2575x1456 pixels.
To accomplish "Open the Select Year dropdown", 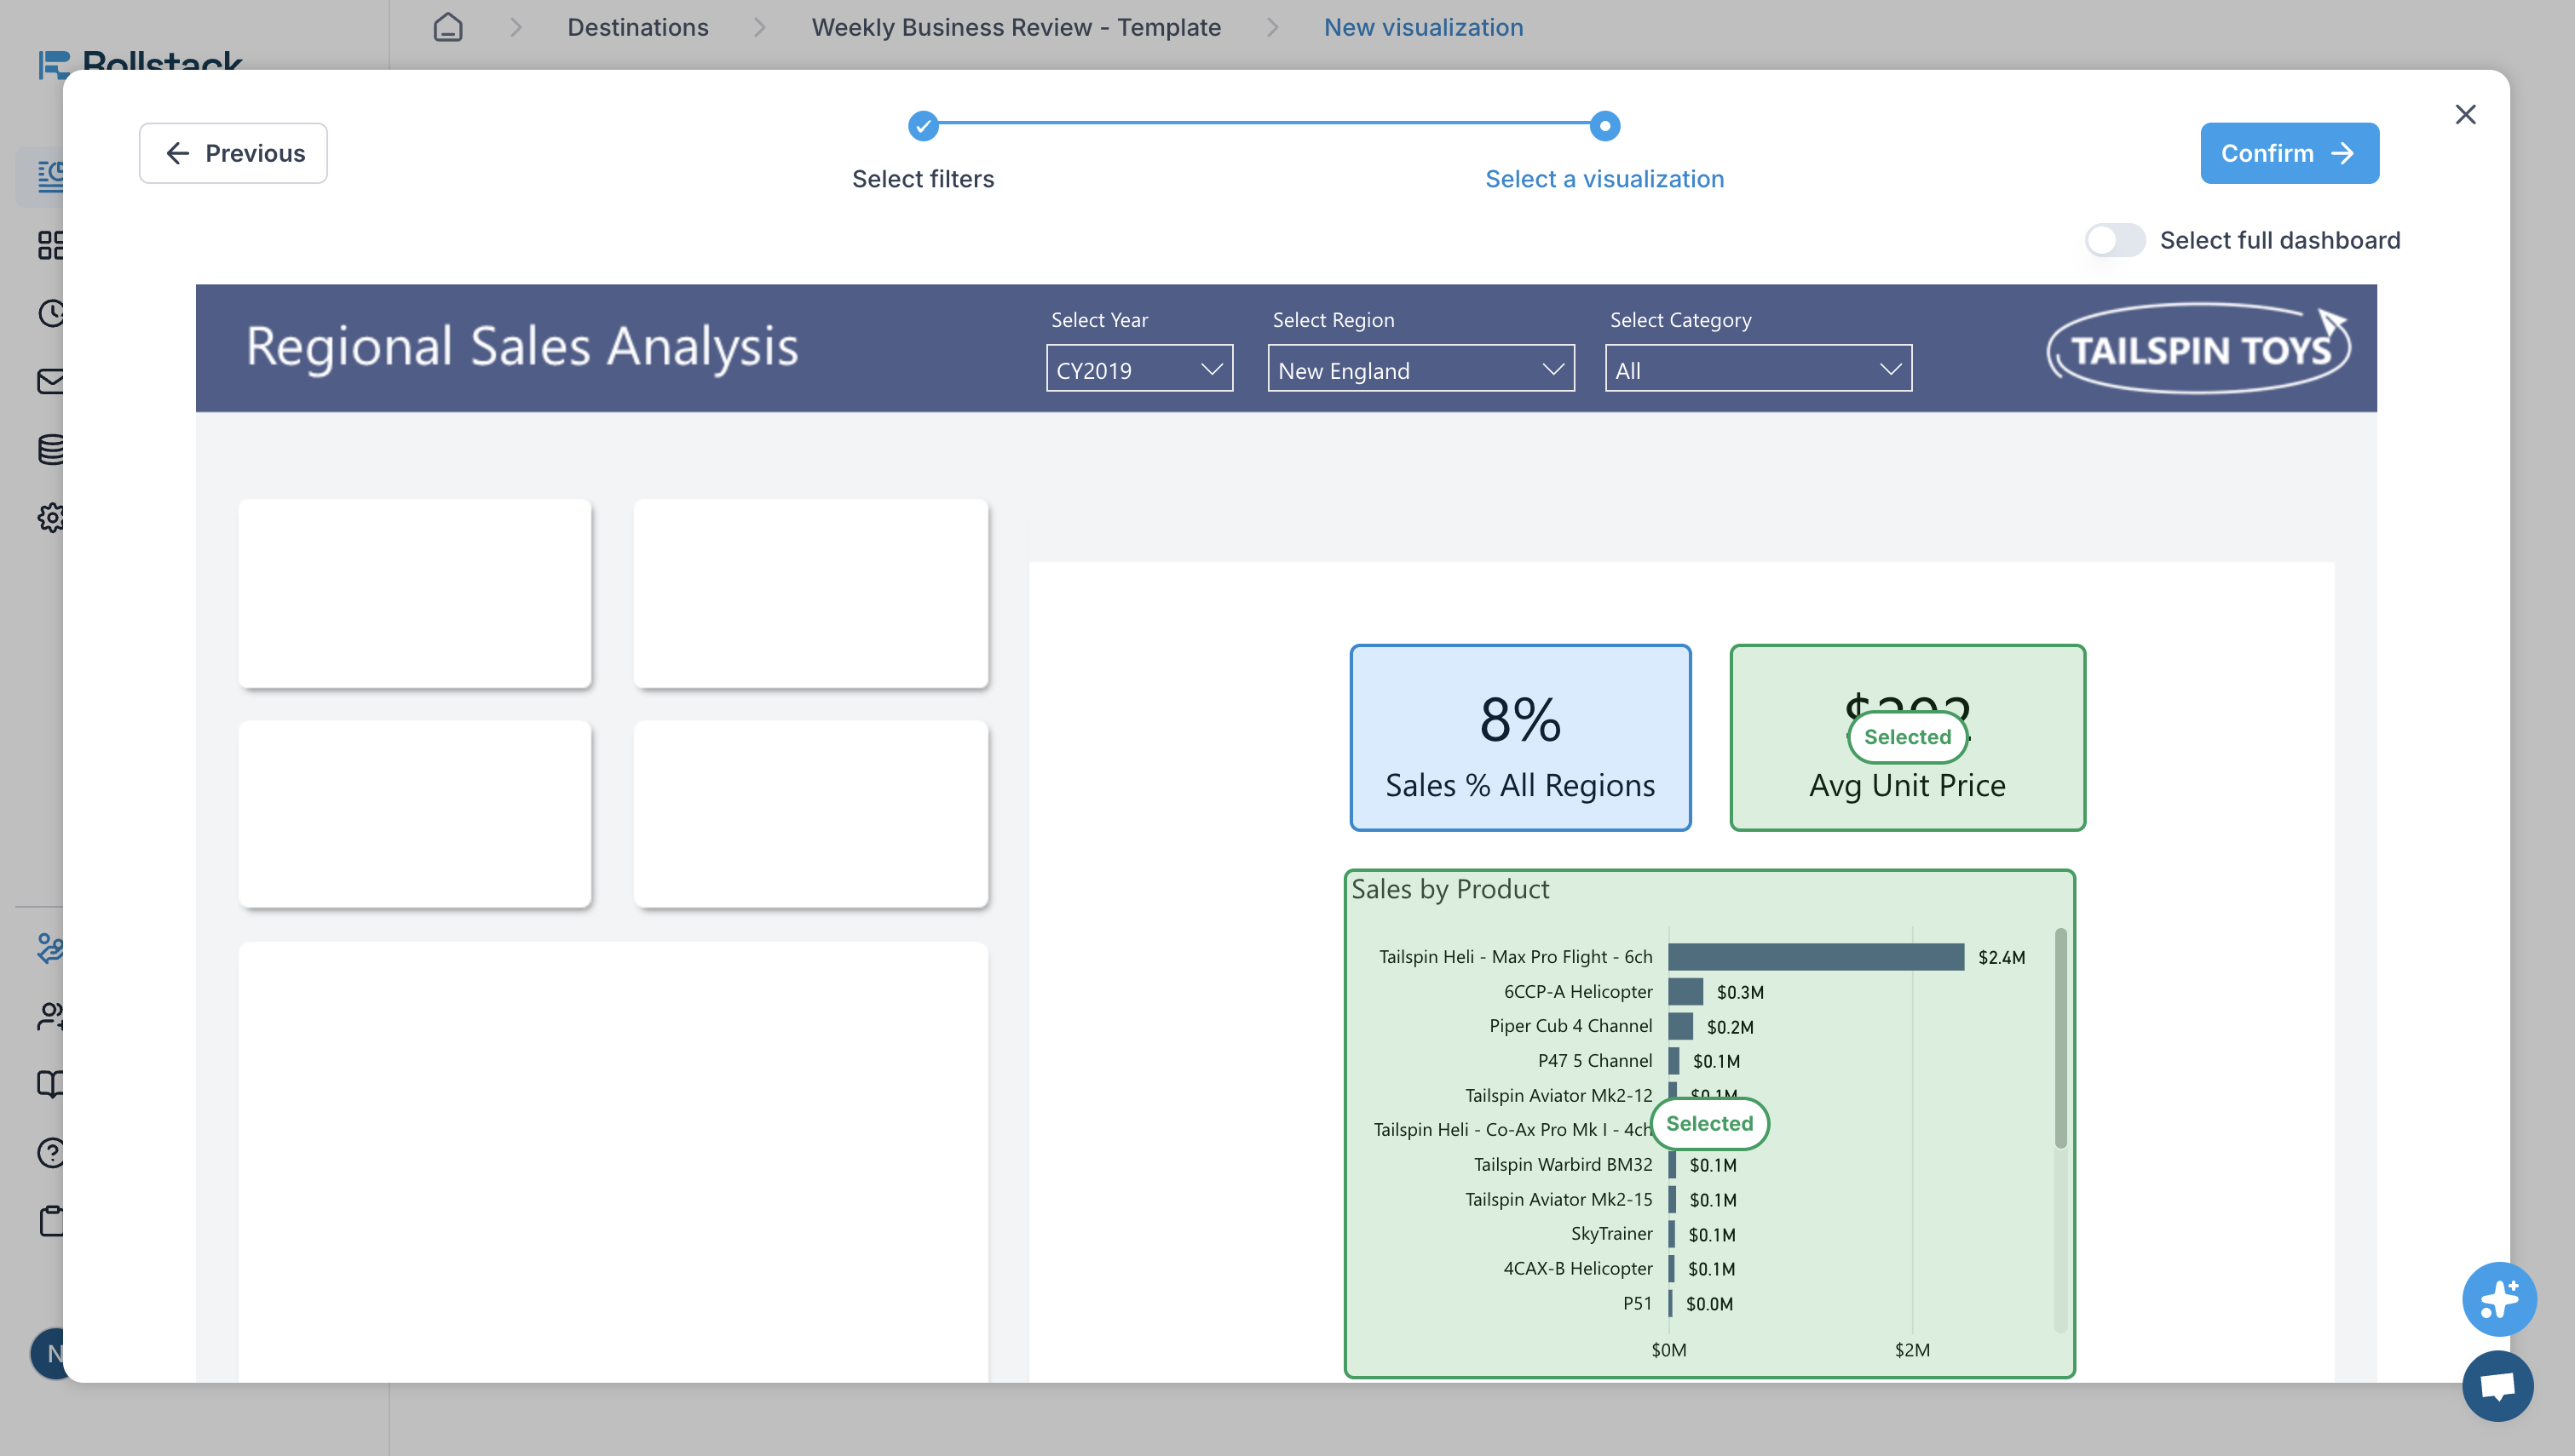I will click(x=1138, y=369).
